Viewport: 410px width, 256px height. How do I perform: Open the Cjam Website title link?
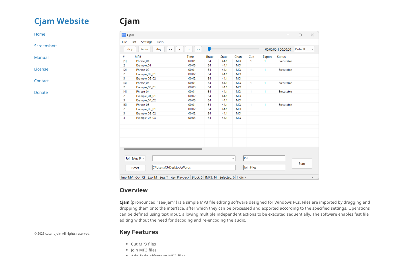[61, 21]
